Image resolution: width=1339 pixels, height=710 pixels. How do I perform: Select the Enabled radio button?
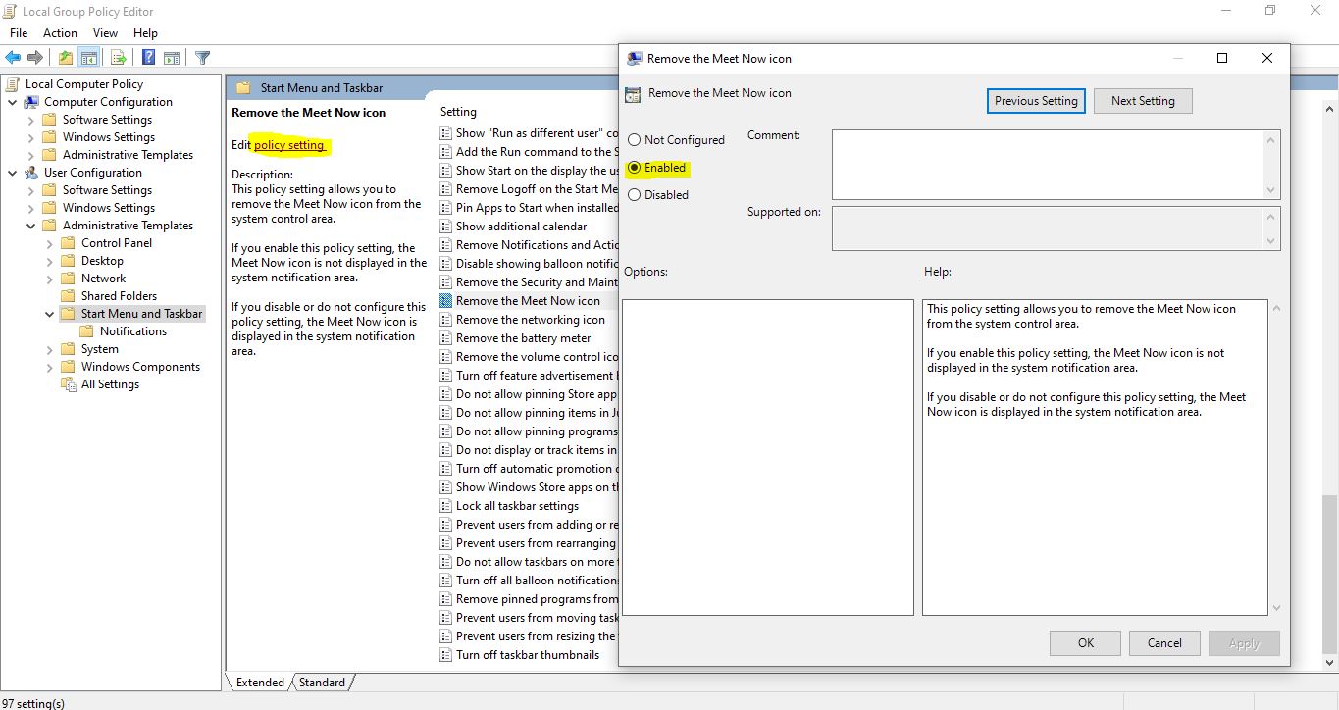click(x=634, y=168)
